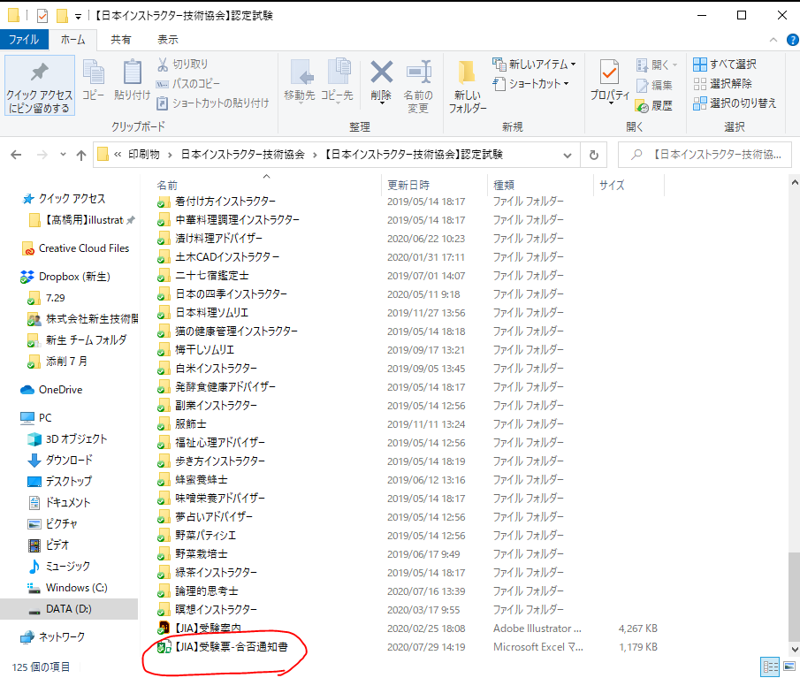Collapse the ribbon with chevron arrow
Image resolution: width=800 pixels, height=678 pixels.
(x=771, y=40)
